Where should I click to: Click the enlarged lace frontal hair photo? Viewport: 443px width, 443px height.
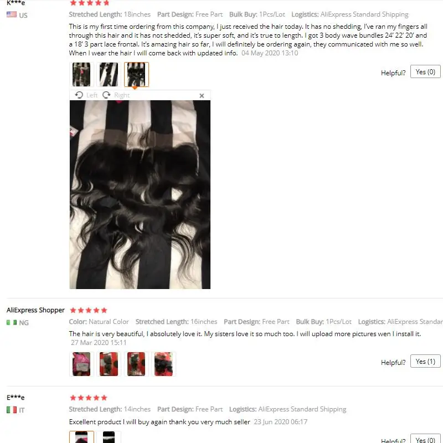(x=140, y=195)
